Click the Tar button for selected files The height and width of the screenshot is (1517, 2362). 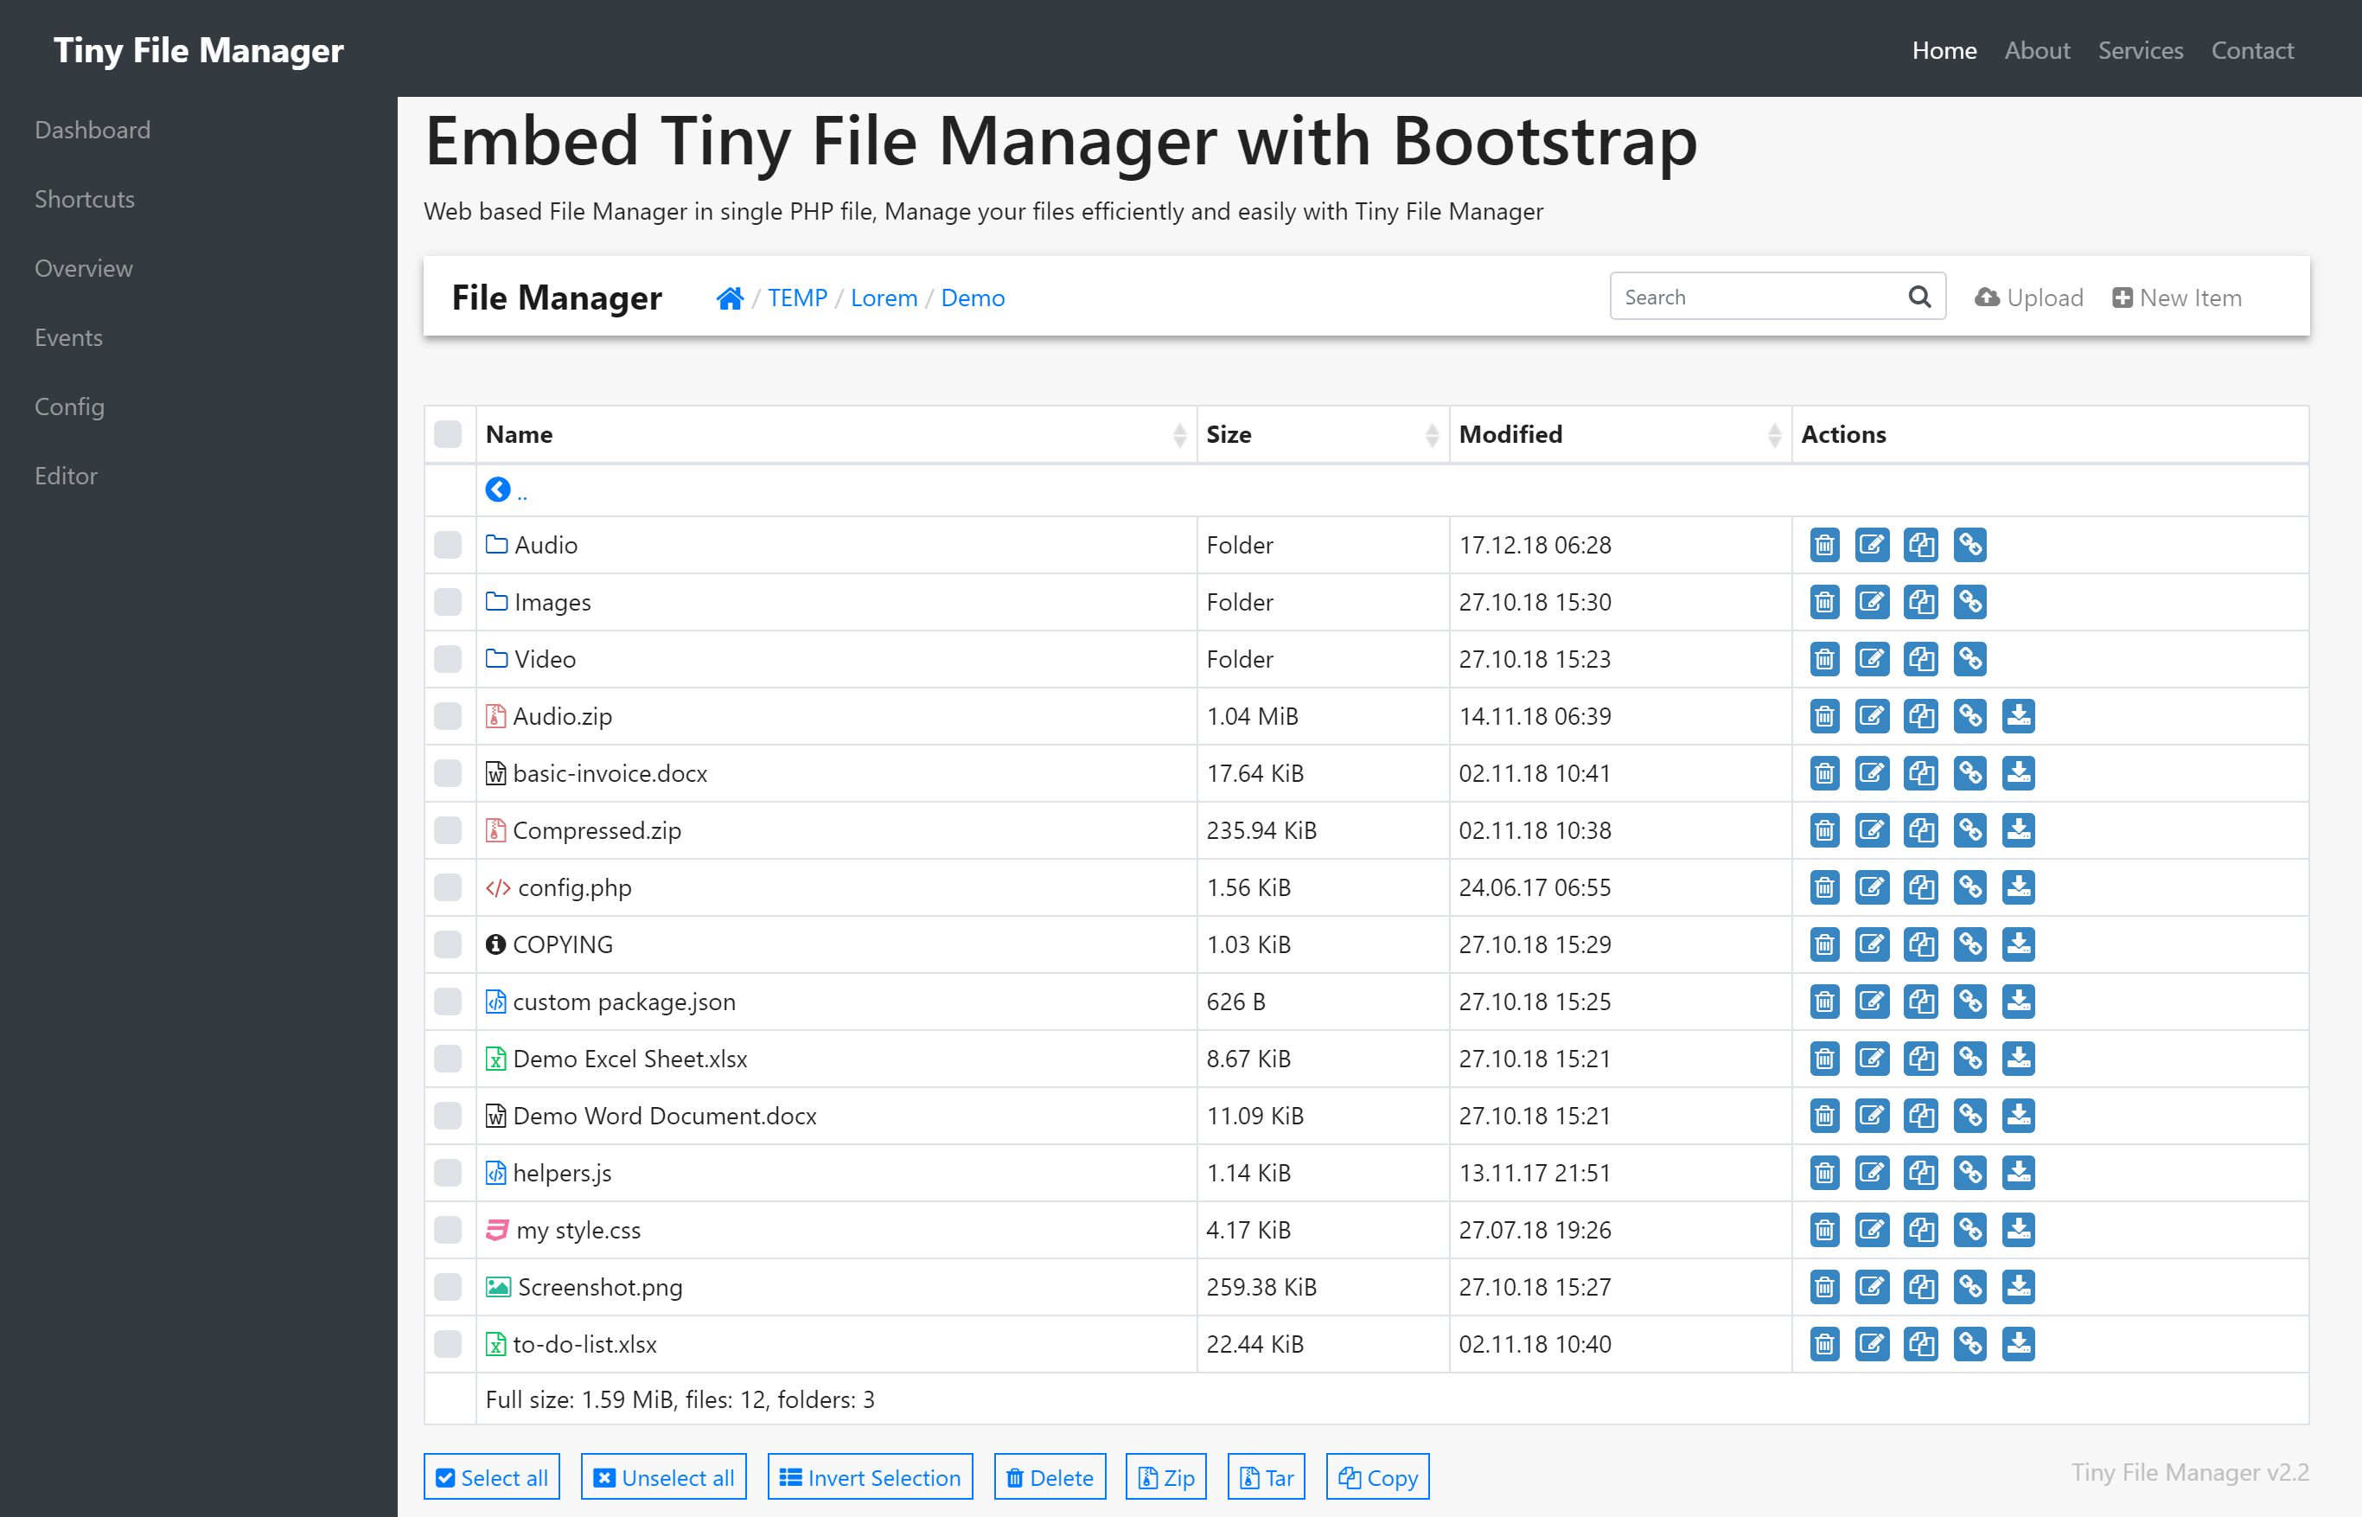(x=1269, y=1475)
